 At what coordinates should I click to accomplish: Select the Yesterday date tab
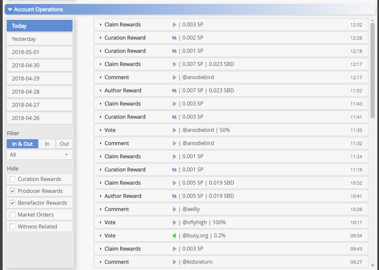(x=39, y=39)
